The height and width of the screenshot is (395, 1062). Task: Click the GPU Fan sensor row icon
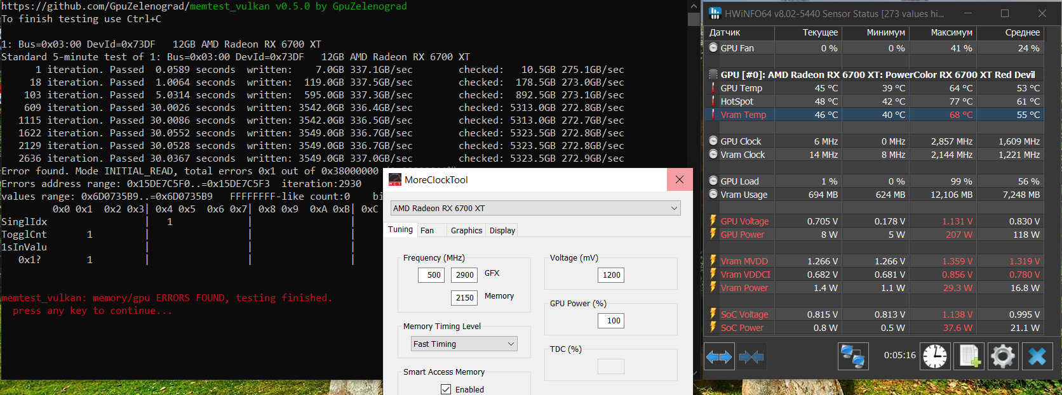713,48
